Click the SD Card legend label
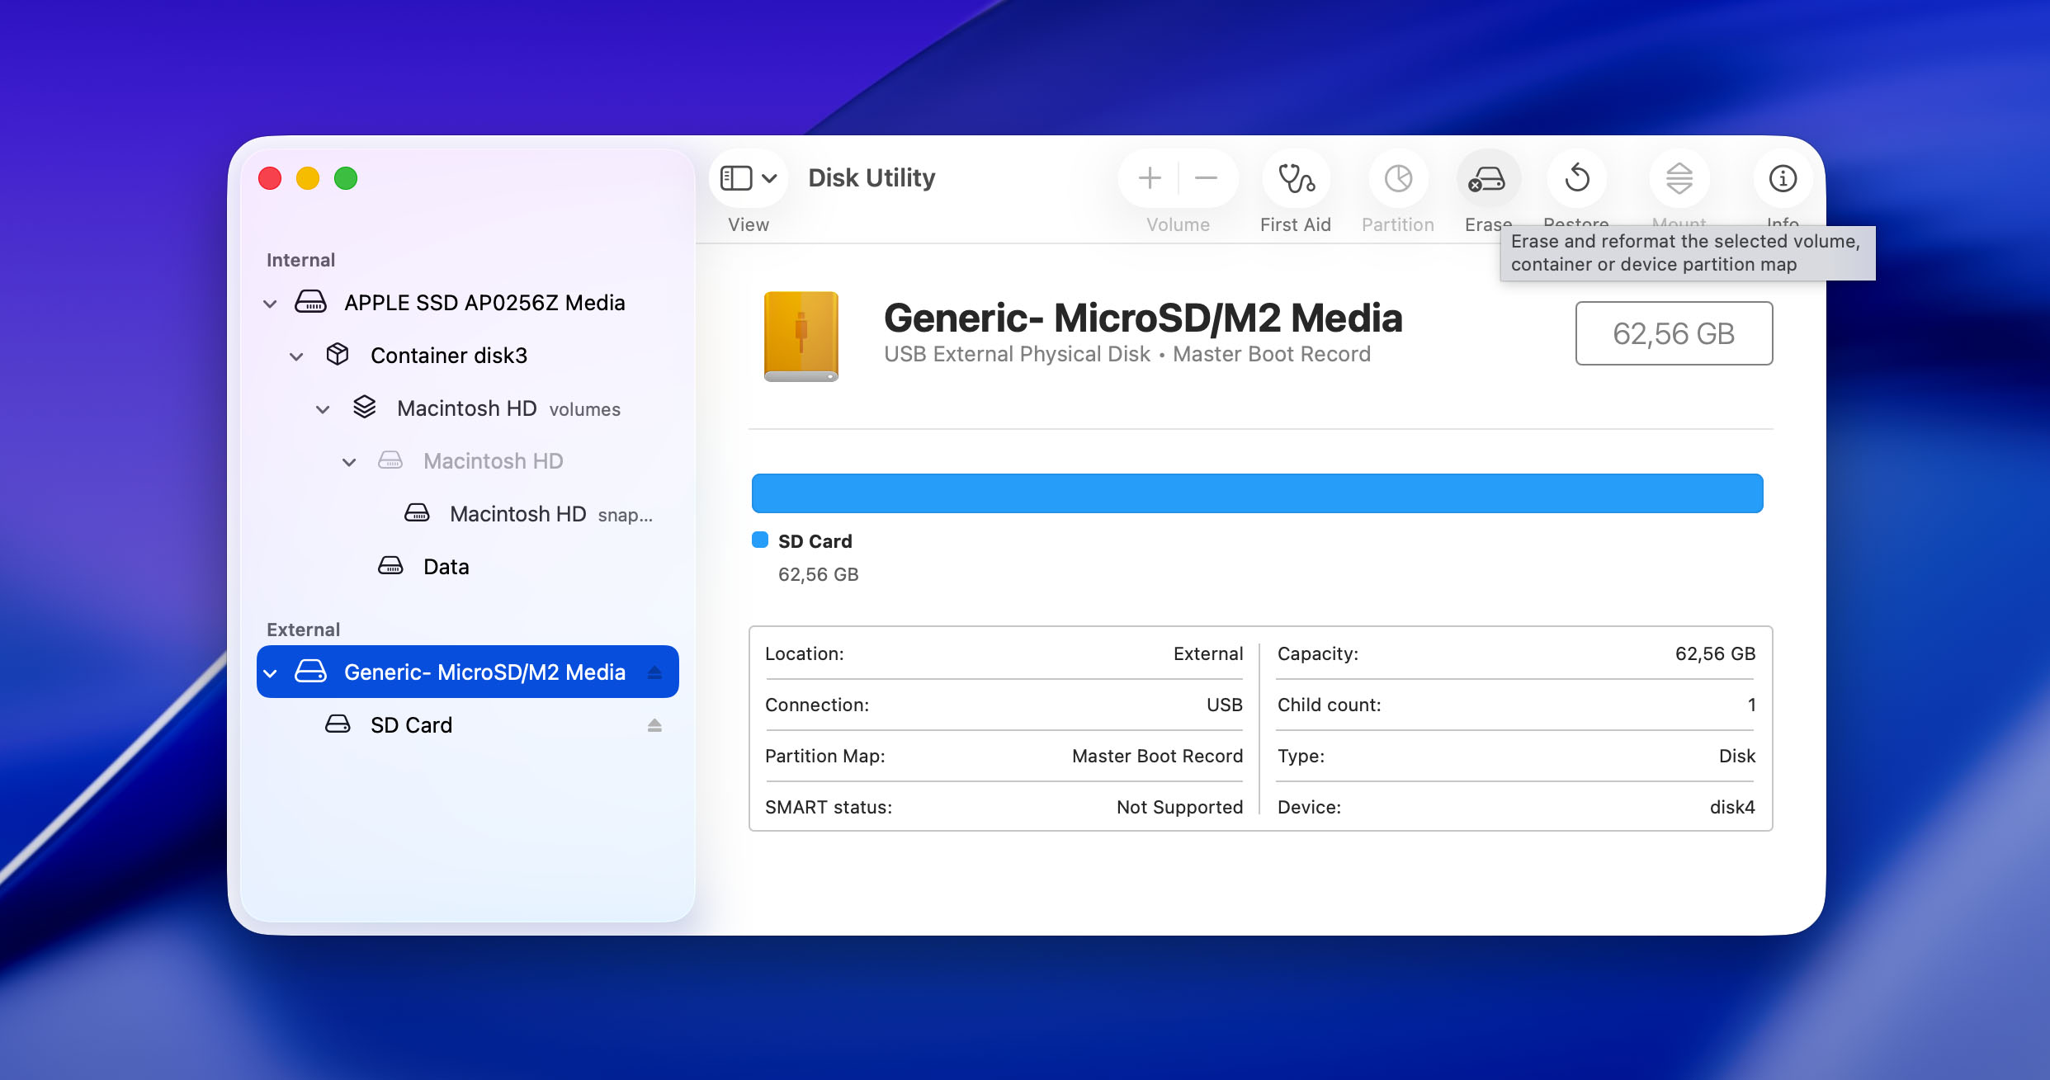This screenshot has width=2050, height=1080. click(x=815, y=541)
